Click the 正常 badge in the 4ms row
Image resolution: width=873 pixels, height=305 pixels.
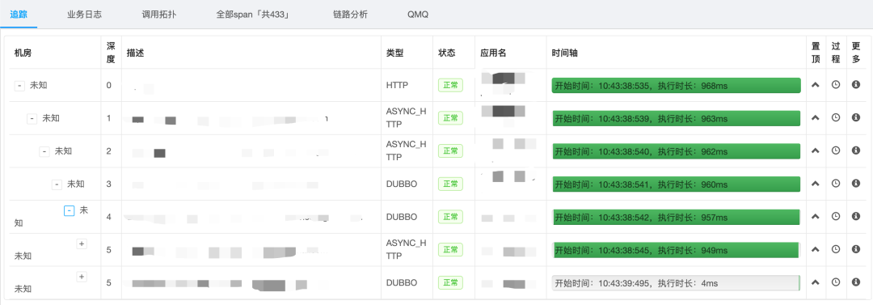pyautogui.click(x=450, y=282)
